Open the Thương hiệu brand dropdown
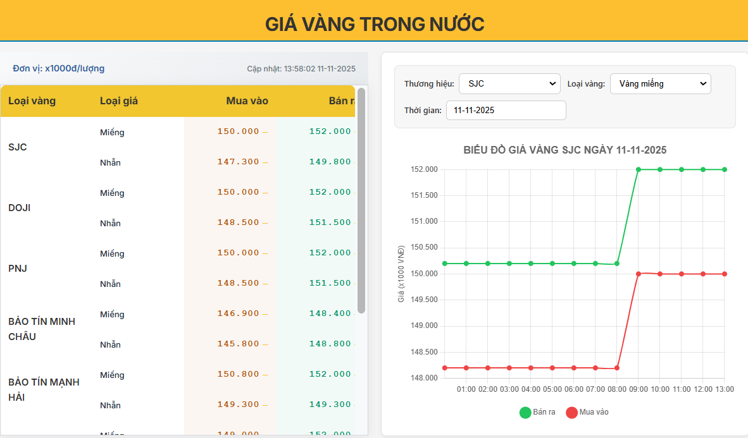748x438 pixels. point(509,83)
